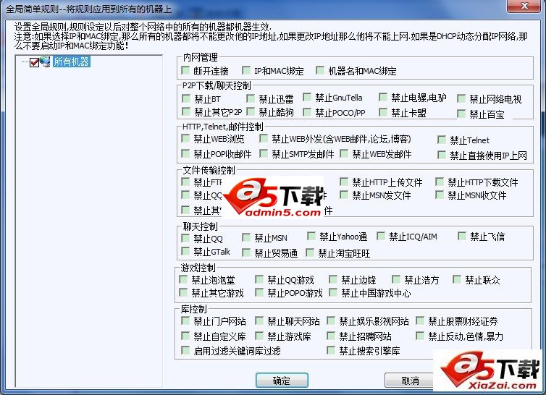Enable 禁止直接使用IP上网 option

tap(442, 155)
